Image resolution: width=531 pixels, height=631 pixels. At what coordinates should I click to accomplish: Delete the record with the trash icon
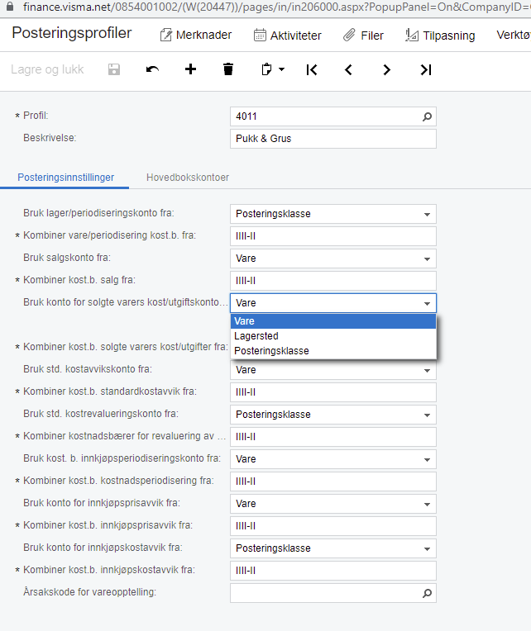tap(228, 69)
